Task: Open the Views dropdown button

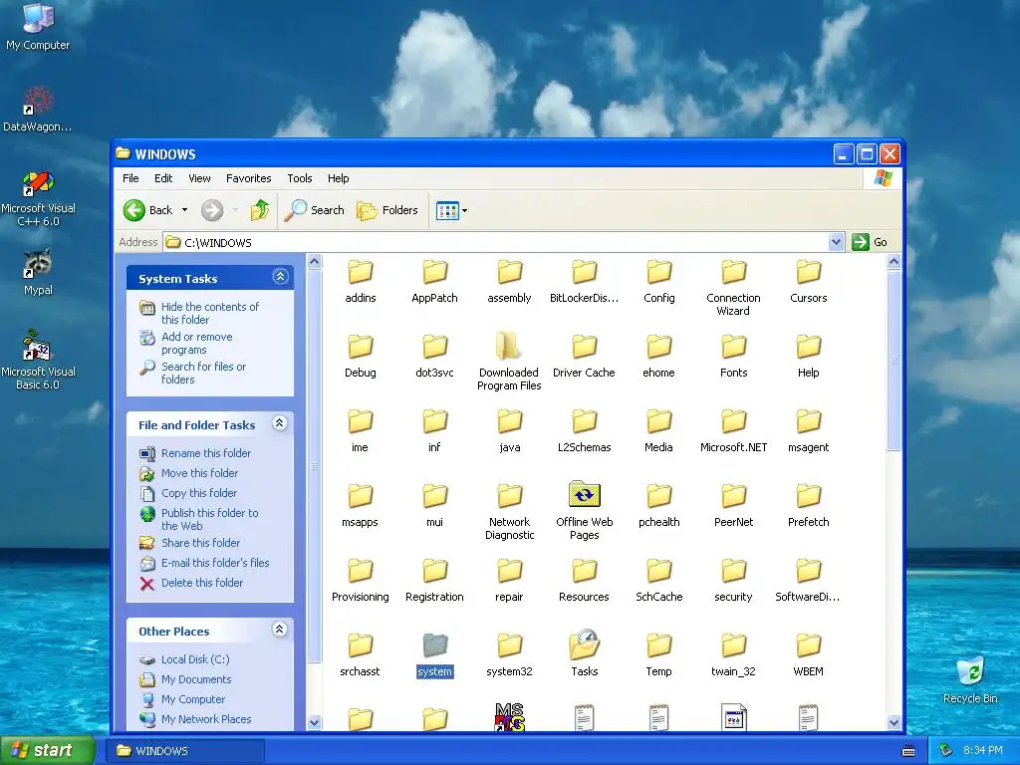Action: click(451, 210)
